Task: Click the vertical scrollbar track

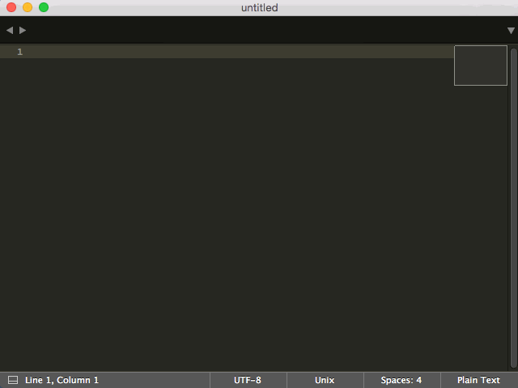Action: pyautogui.click(x=514, y=208)
